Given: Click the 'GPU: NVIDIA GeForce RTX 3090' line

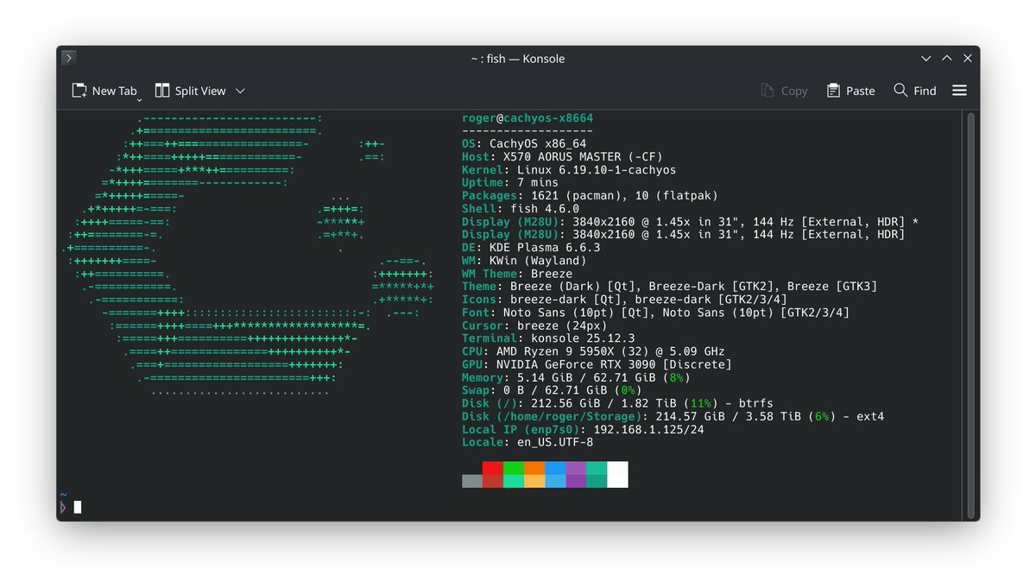Looking at the screenshot, I should [x=597, y=365].
